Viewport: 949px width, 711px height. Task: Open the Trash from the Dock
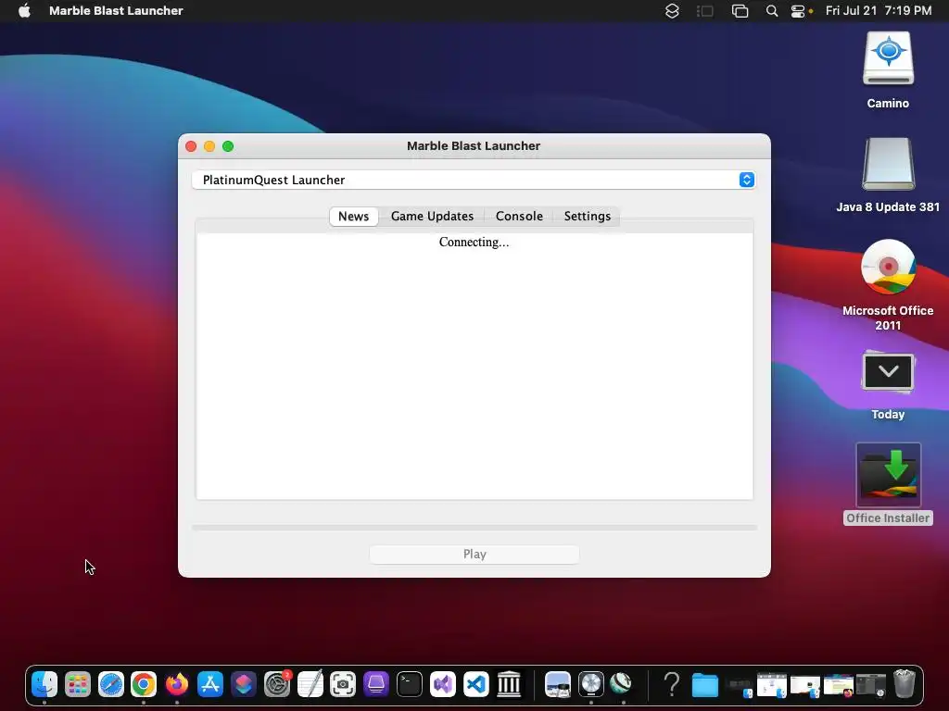pos(905,684)
